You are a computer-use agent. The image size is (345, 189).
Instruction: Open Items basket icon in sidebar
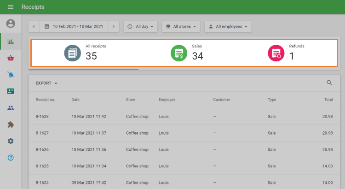(x=11, y=58)
